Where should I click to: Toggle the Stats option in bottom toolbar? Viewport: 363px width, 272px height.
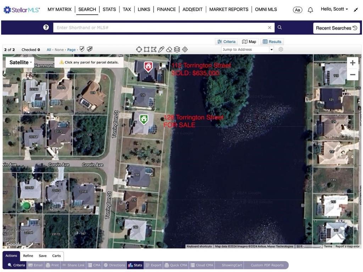click(135, 265)
